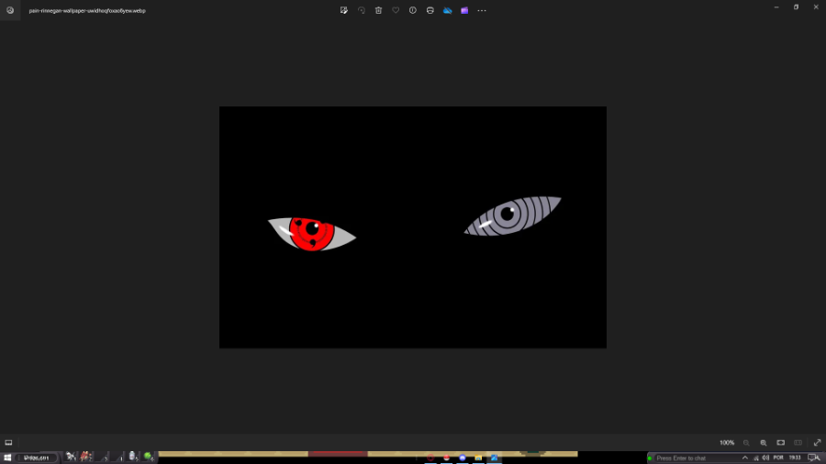The width and height of the screenshot is (826, 464).
Task: Expand the system tray hidden icons chevron
Action: coord(744,457)
